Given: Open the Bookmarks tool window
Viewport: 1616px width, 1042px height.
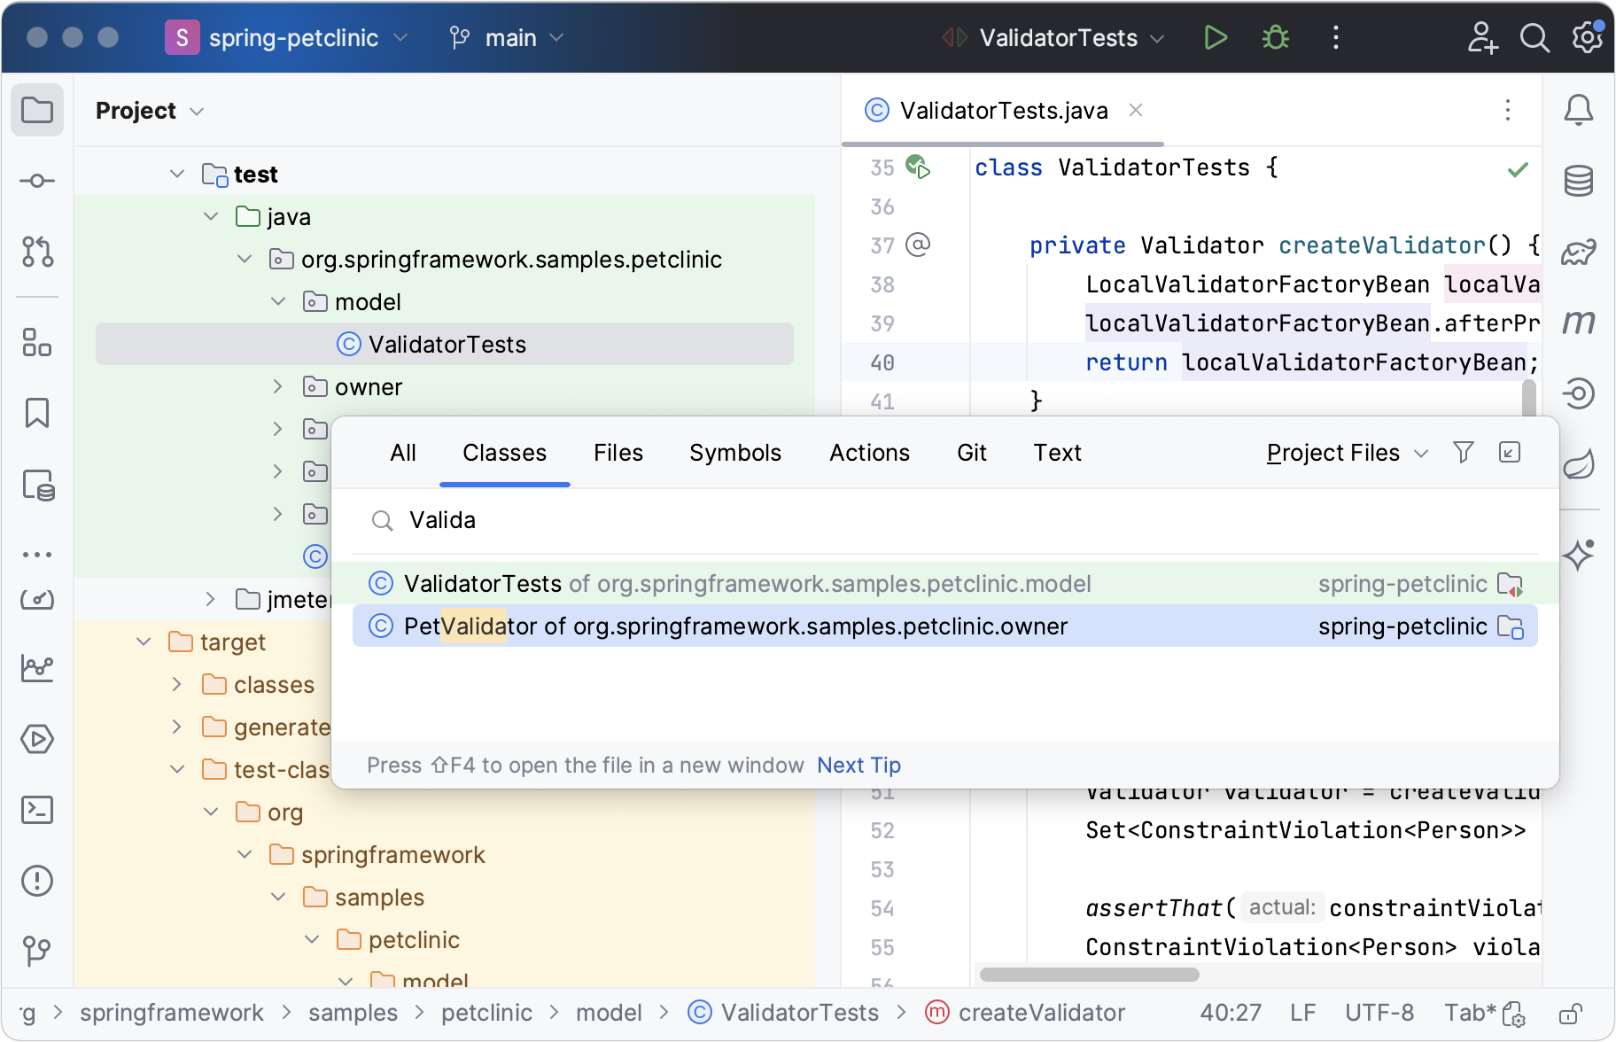Looking at the screenshot, I should [x=37, y=413].
